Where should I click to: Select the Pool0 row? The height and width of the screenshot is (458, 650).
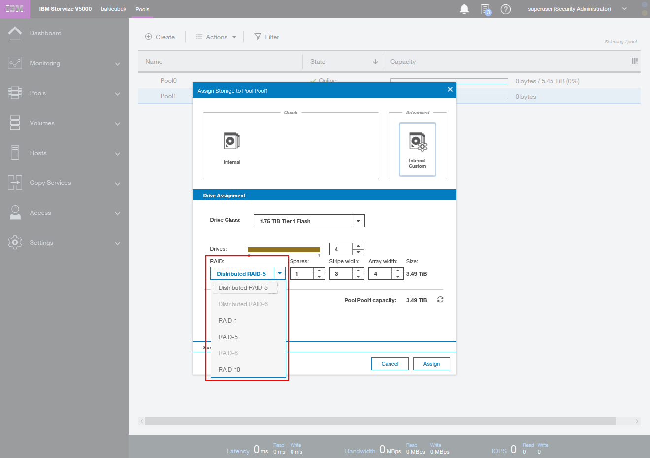[389, 81]
